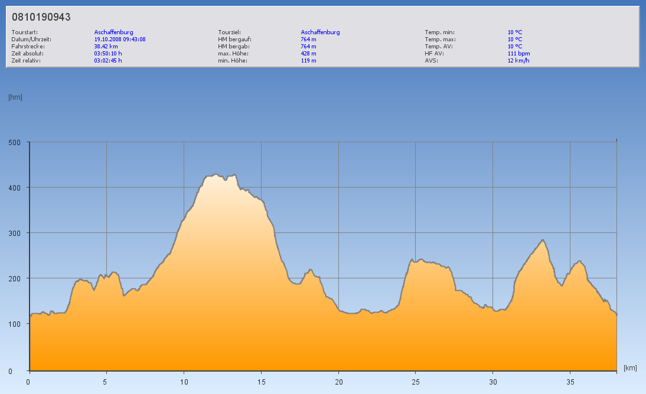Select the HF AV value 111 bpm
The width and height of the screenshot is (646, 394).
coord(518,54)
